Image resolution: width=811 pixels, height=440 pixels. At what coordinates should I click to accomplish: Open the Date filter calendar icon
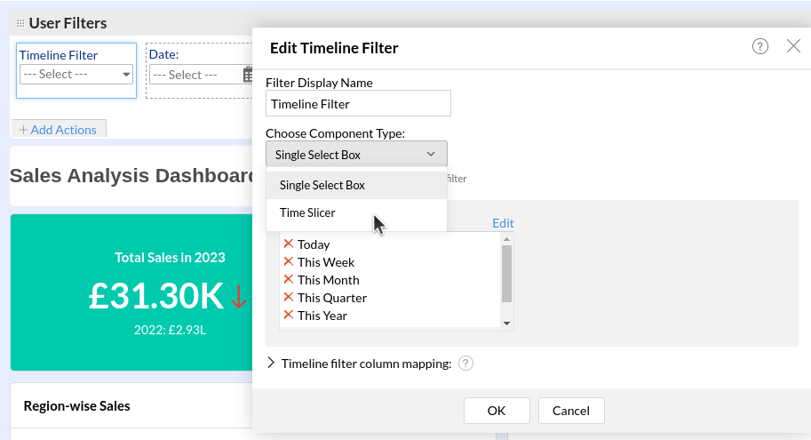248,75
